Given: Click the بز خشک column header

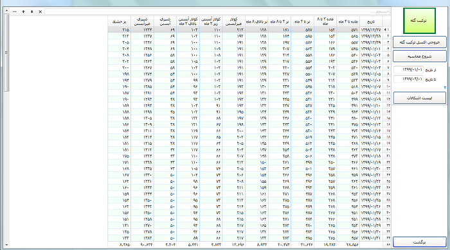Looking at the screenshot, I should coord(119,22).
